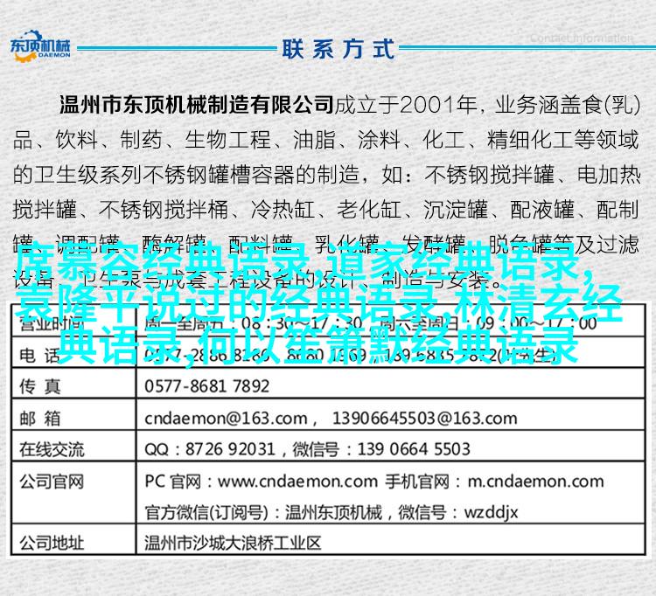Viewport: 656px width, 596px height.
Task: Select the QQ number 8726 92031
Action: pos(230,449)
